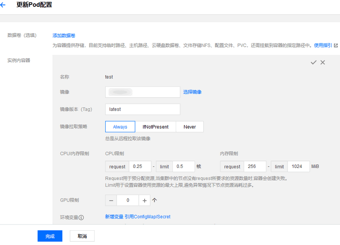Click the blue 完成 button
This screenshot has width=340, height=245.
point(50,236)
